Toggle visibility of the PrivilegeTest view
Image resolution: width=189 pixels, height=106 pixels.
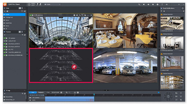[x=4, y=17]
